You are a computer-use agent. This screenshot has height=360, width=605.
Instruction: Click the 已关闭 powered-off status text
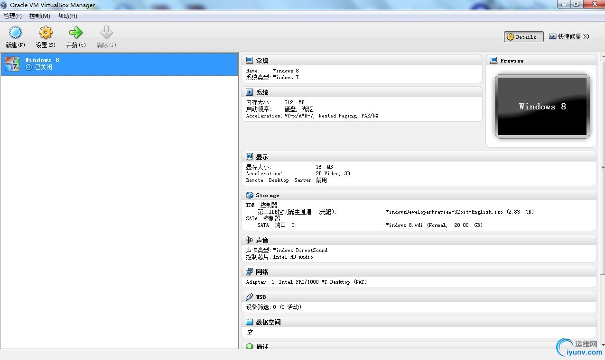[43, 67]
